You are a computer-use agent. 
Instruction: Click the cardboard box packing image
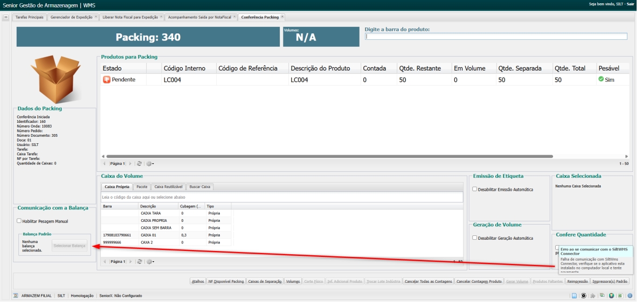click(56, 79)
